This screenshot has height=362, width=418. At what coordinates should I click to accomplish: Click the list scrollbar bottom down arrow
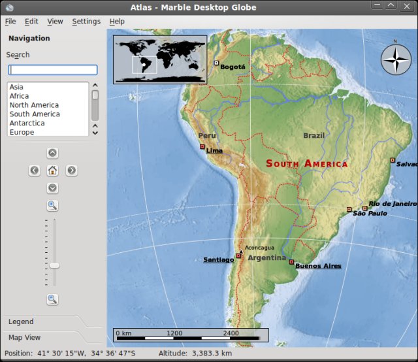95,133
